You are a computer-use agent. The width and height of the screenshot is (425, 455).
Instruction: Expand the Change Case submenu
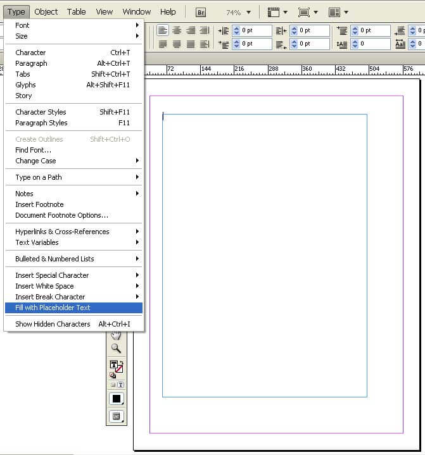(x=73, y=161)
